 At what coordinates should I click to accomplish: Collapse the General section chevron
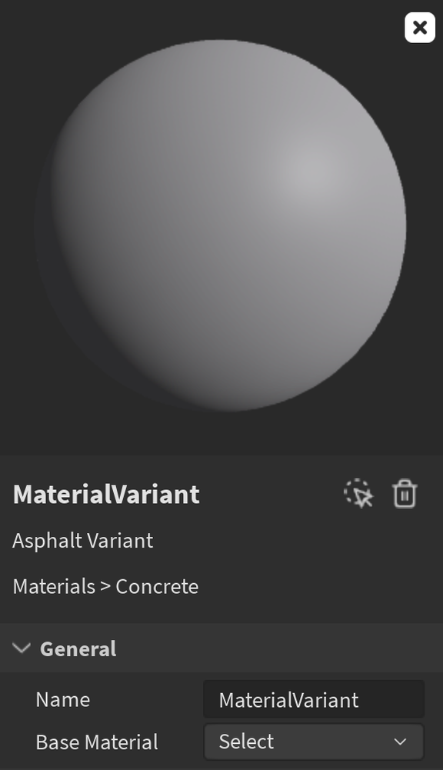pos(22,648)
